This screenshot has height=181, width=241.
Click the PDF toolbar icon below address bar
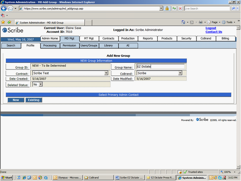[3, 16]
